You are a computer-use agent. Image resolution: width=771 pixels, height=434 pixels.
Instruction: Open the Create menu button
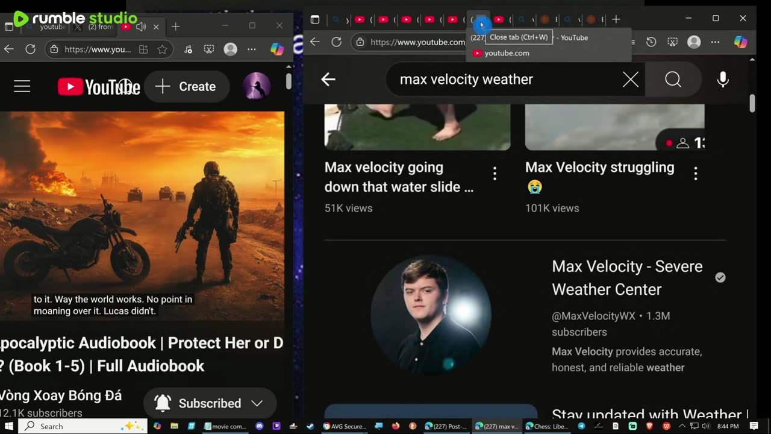187,86
